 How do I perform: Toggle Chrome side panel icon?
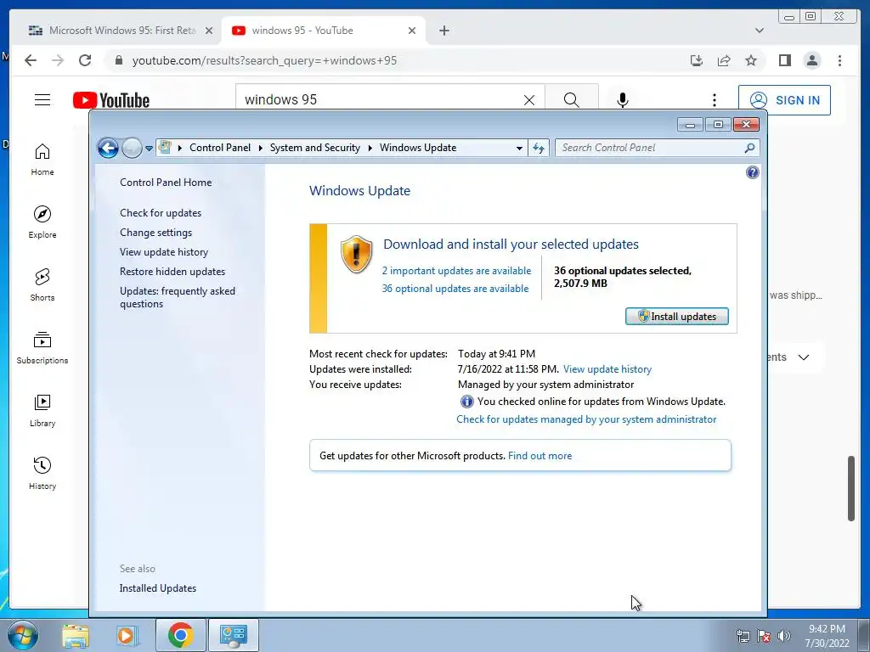[784, 60]
